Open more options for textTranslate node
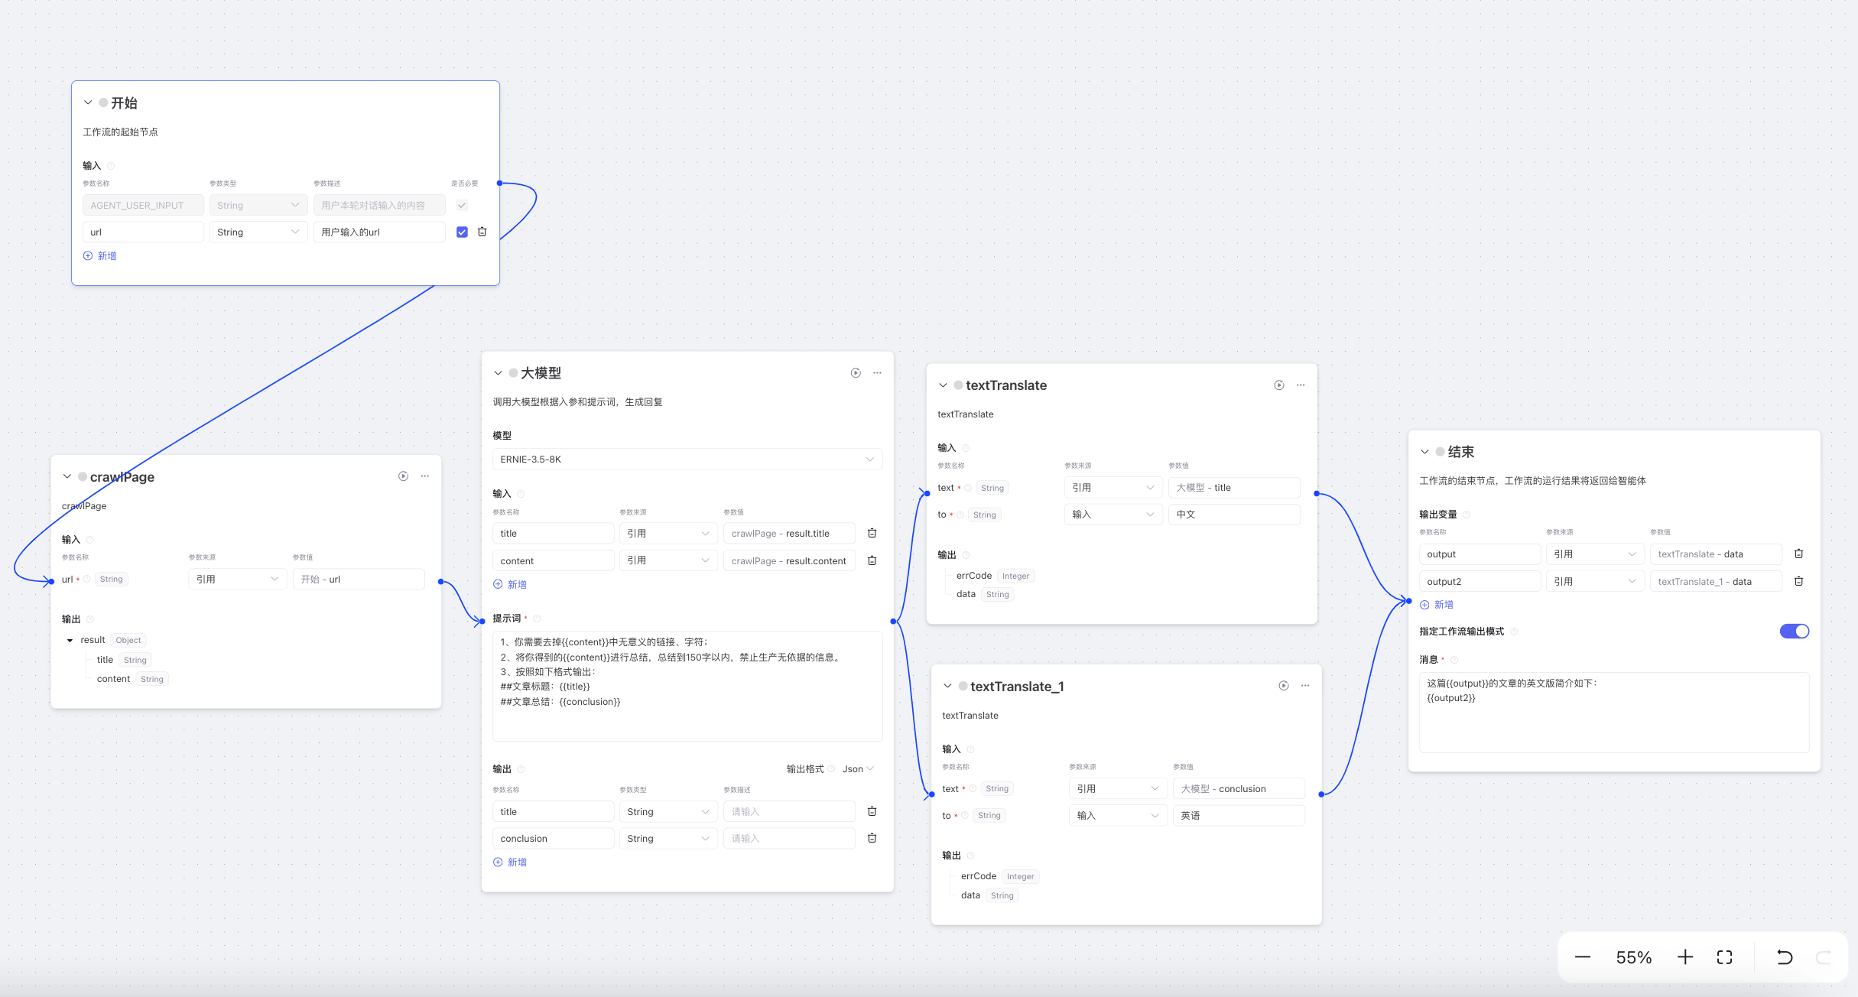This screenshot has width=1858, height=997. click(1301, 385)
